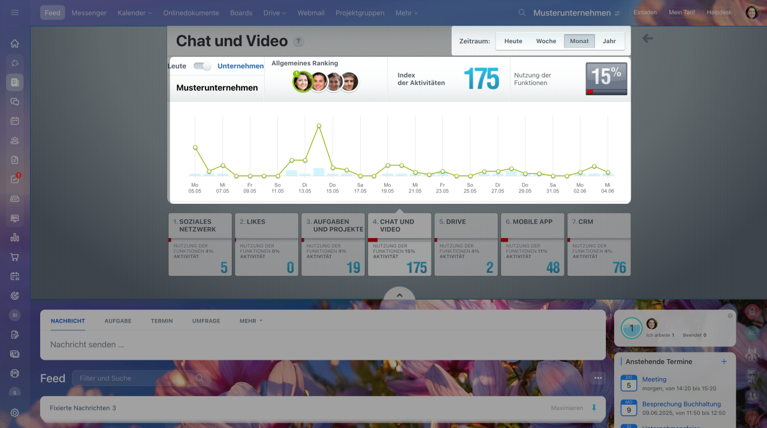This screenshot has height=428, width=767.
Task: Click the Nachricht senden message field
Action: coord(323,345)
